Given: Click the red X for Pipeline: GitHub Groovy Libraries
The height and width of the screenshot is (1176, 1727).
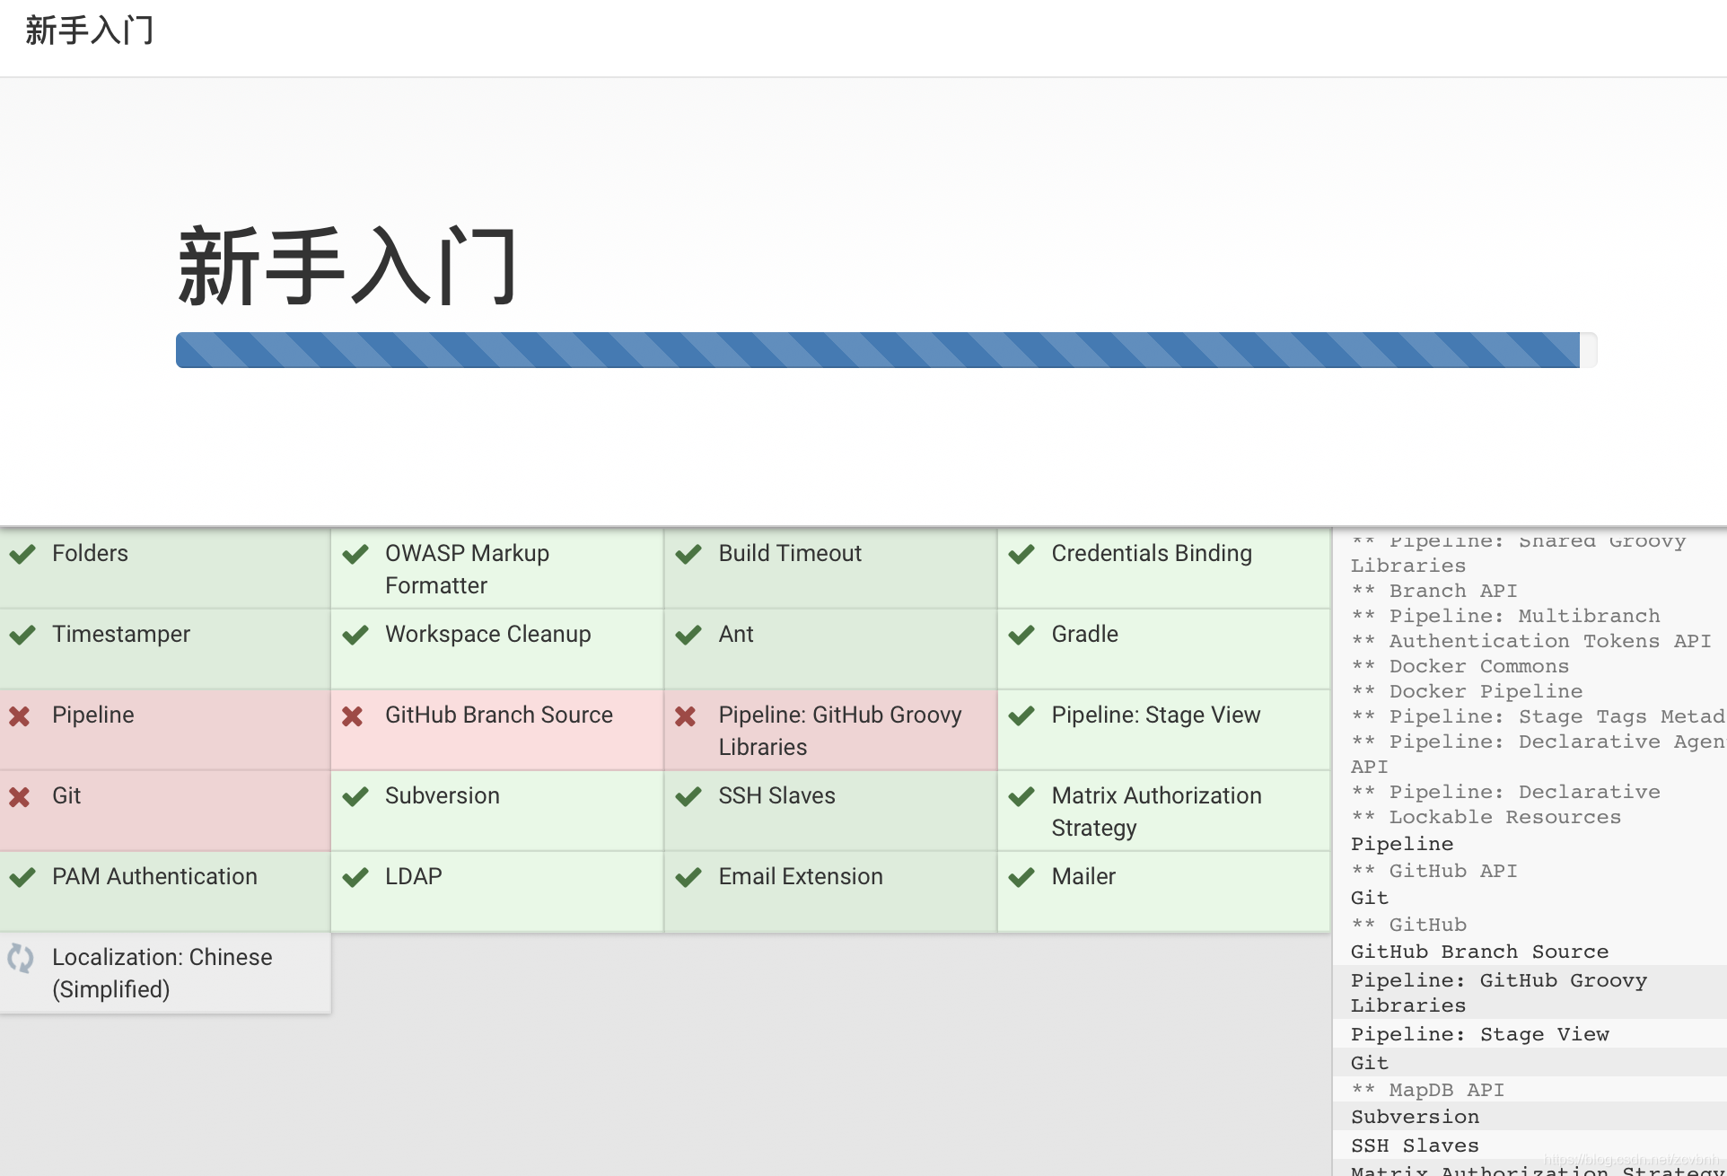Looking at the screenshot, I should click(686, 715).
